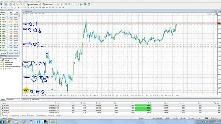
Task: Select the Cursor arrow tool
Action: (x=1, y=8)
